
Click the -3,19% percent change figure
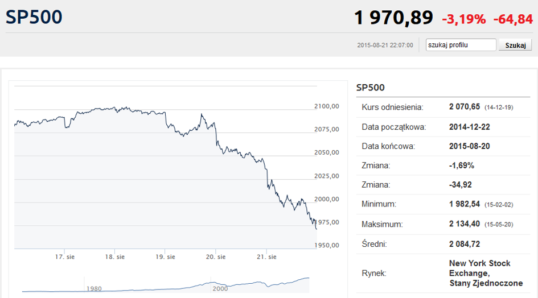click(464, 19)
